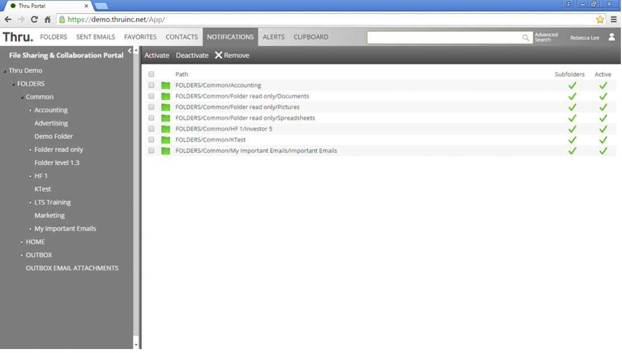Click the Thru logo in the header
This screenshot has height=353, width=622.
[x=18, y=37]
